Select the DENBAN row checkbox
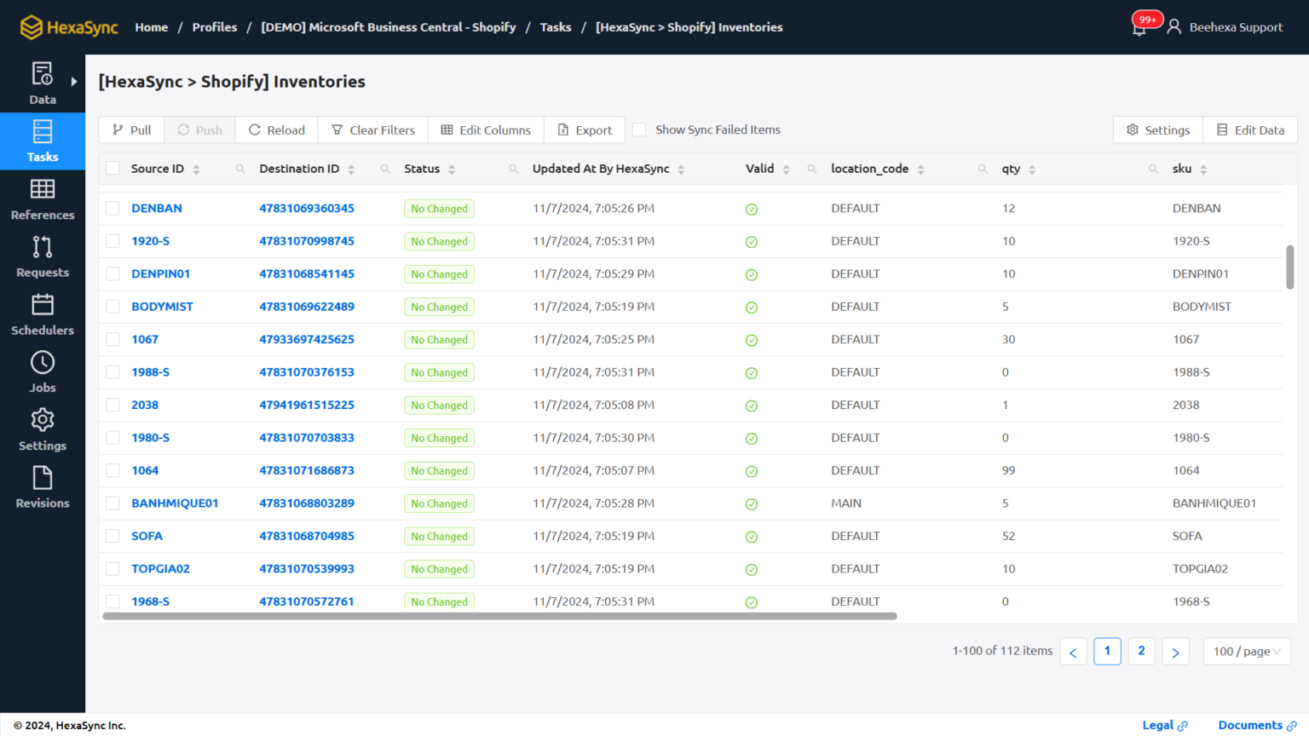This screenshot has height=736, width=1309. [112, 208]
